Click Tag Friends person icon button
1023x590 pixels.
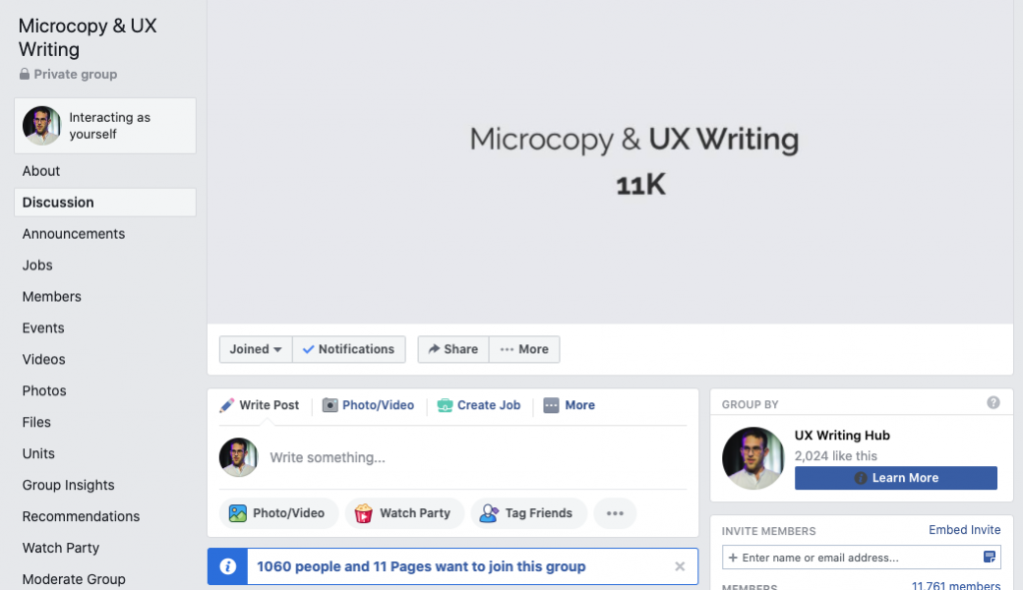(528, 513)
